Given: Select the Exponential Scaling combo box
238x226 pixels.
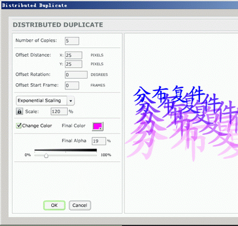Looking at the screenshot, I should click(x=45, y=101).
